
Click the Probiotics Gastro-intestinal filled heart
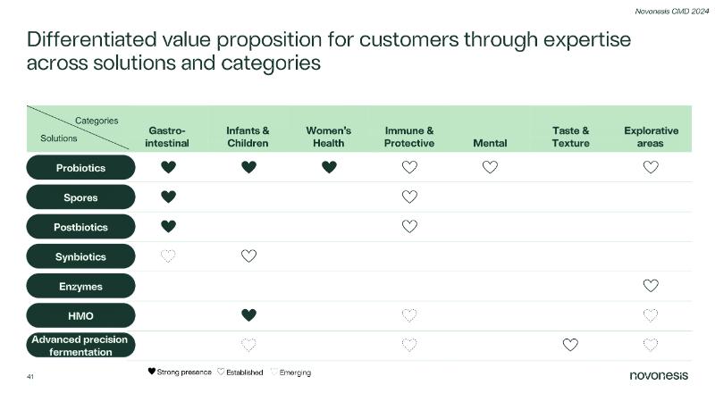point(168,167)
